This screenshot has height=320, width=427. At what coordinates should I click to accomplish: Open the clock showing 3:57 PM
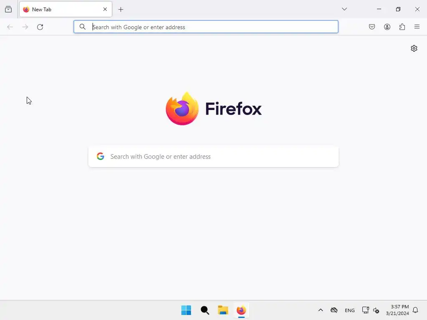(x=397, y=310)
